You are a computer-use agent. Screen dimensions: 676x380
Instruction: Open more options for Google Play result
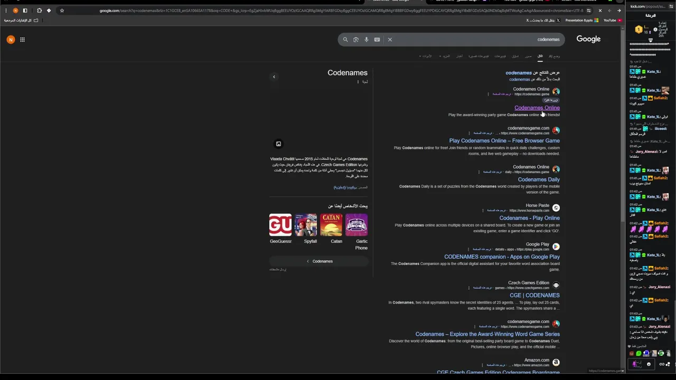[468, 249]
